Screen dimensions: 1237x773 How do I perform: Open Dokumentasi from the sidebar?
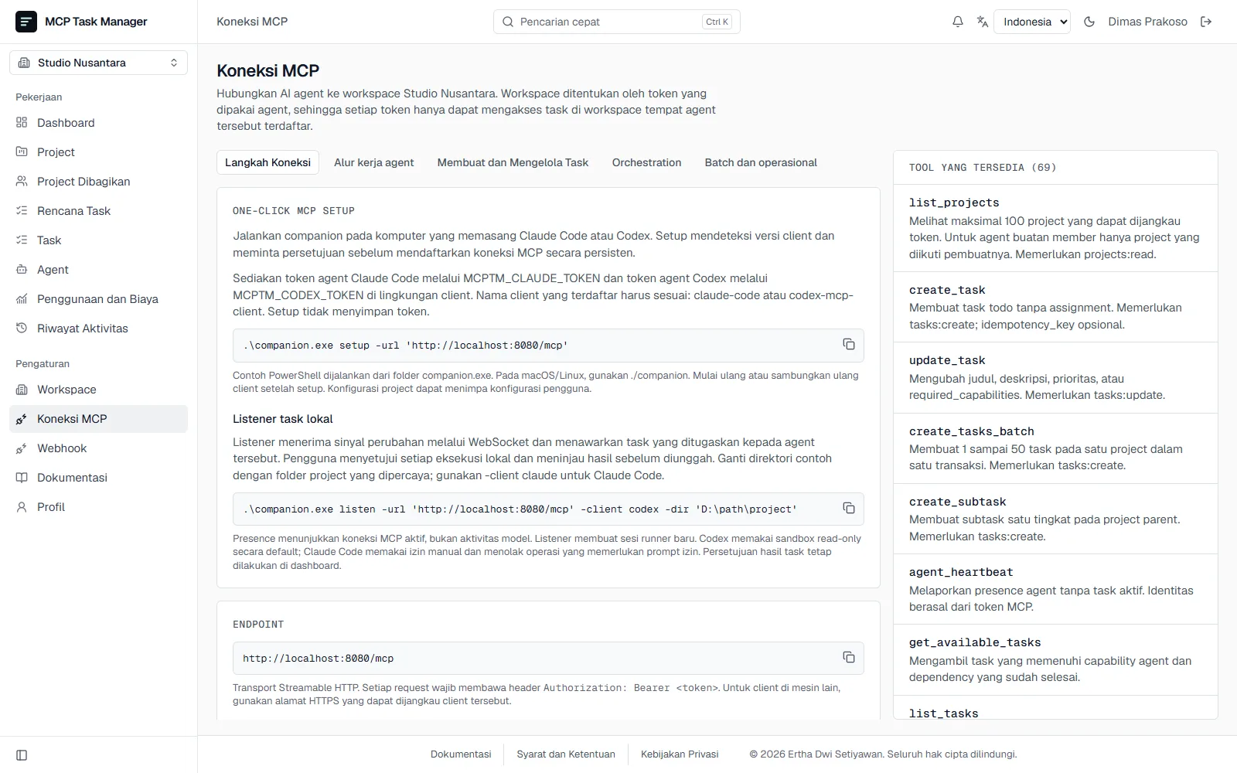click(x=98, y=478)
